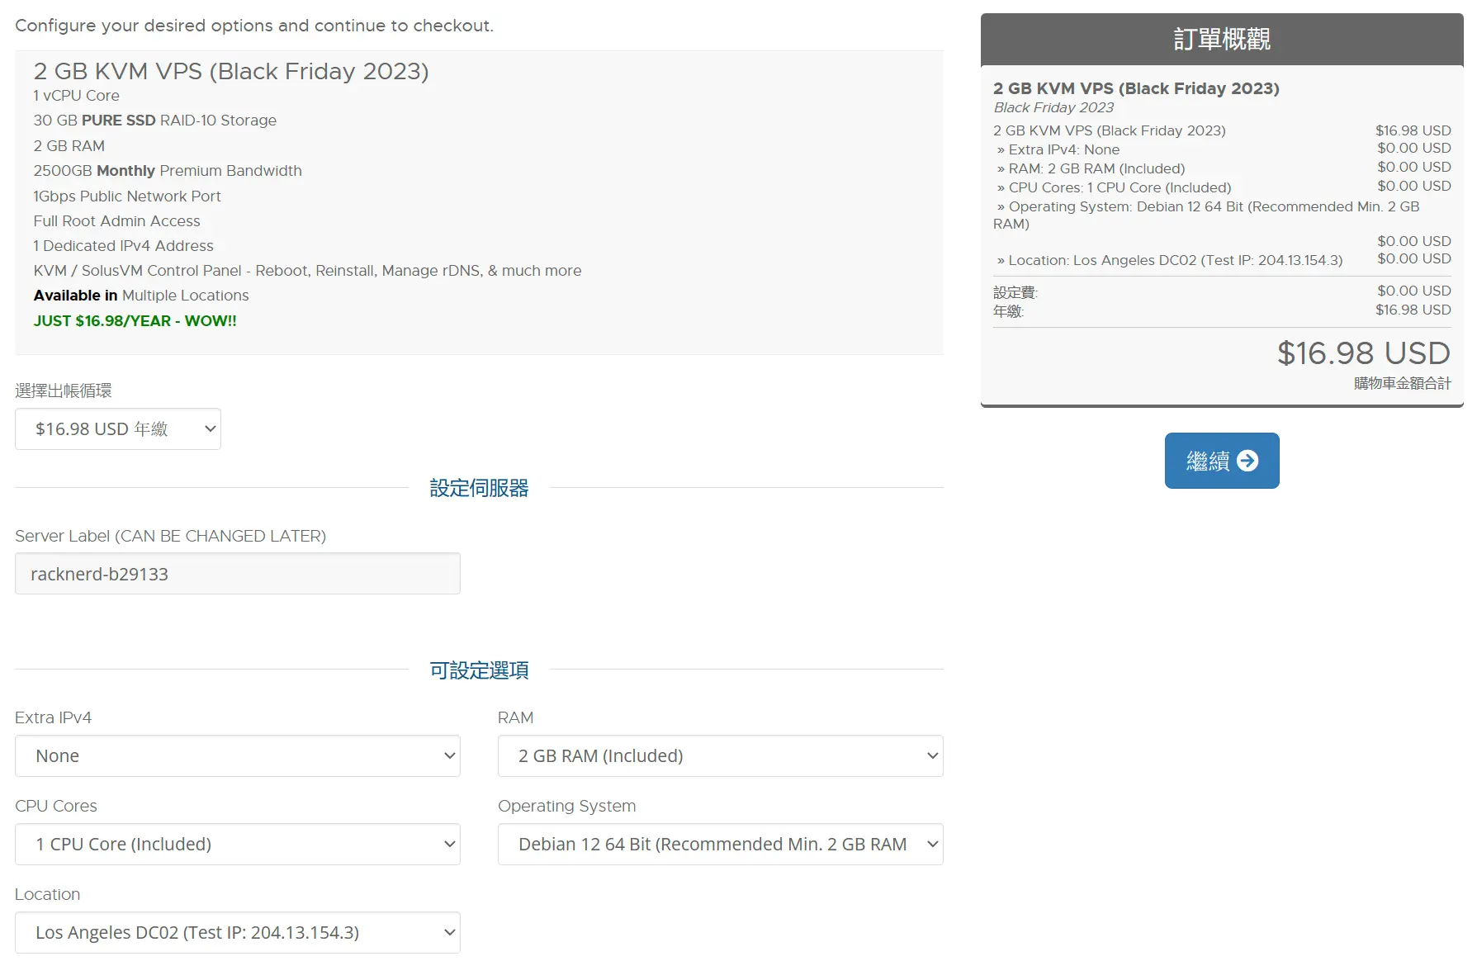
Task: Click the Full Root Admin Access line
Action: [117, 221]
